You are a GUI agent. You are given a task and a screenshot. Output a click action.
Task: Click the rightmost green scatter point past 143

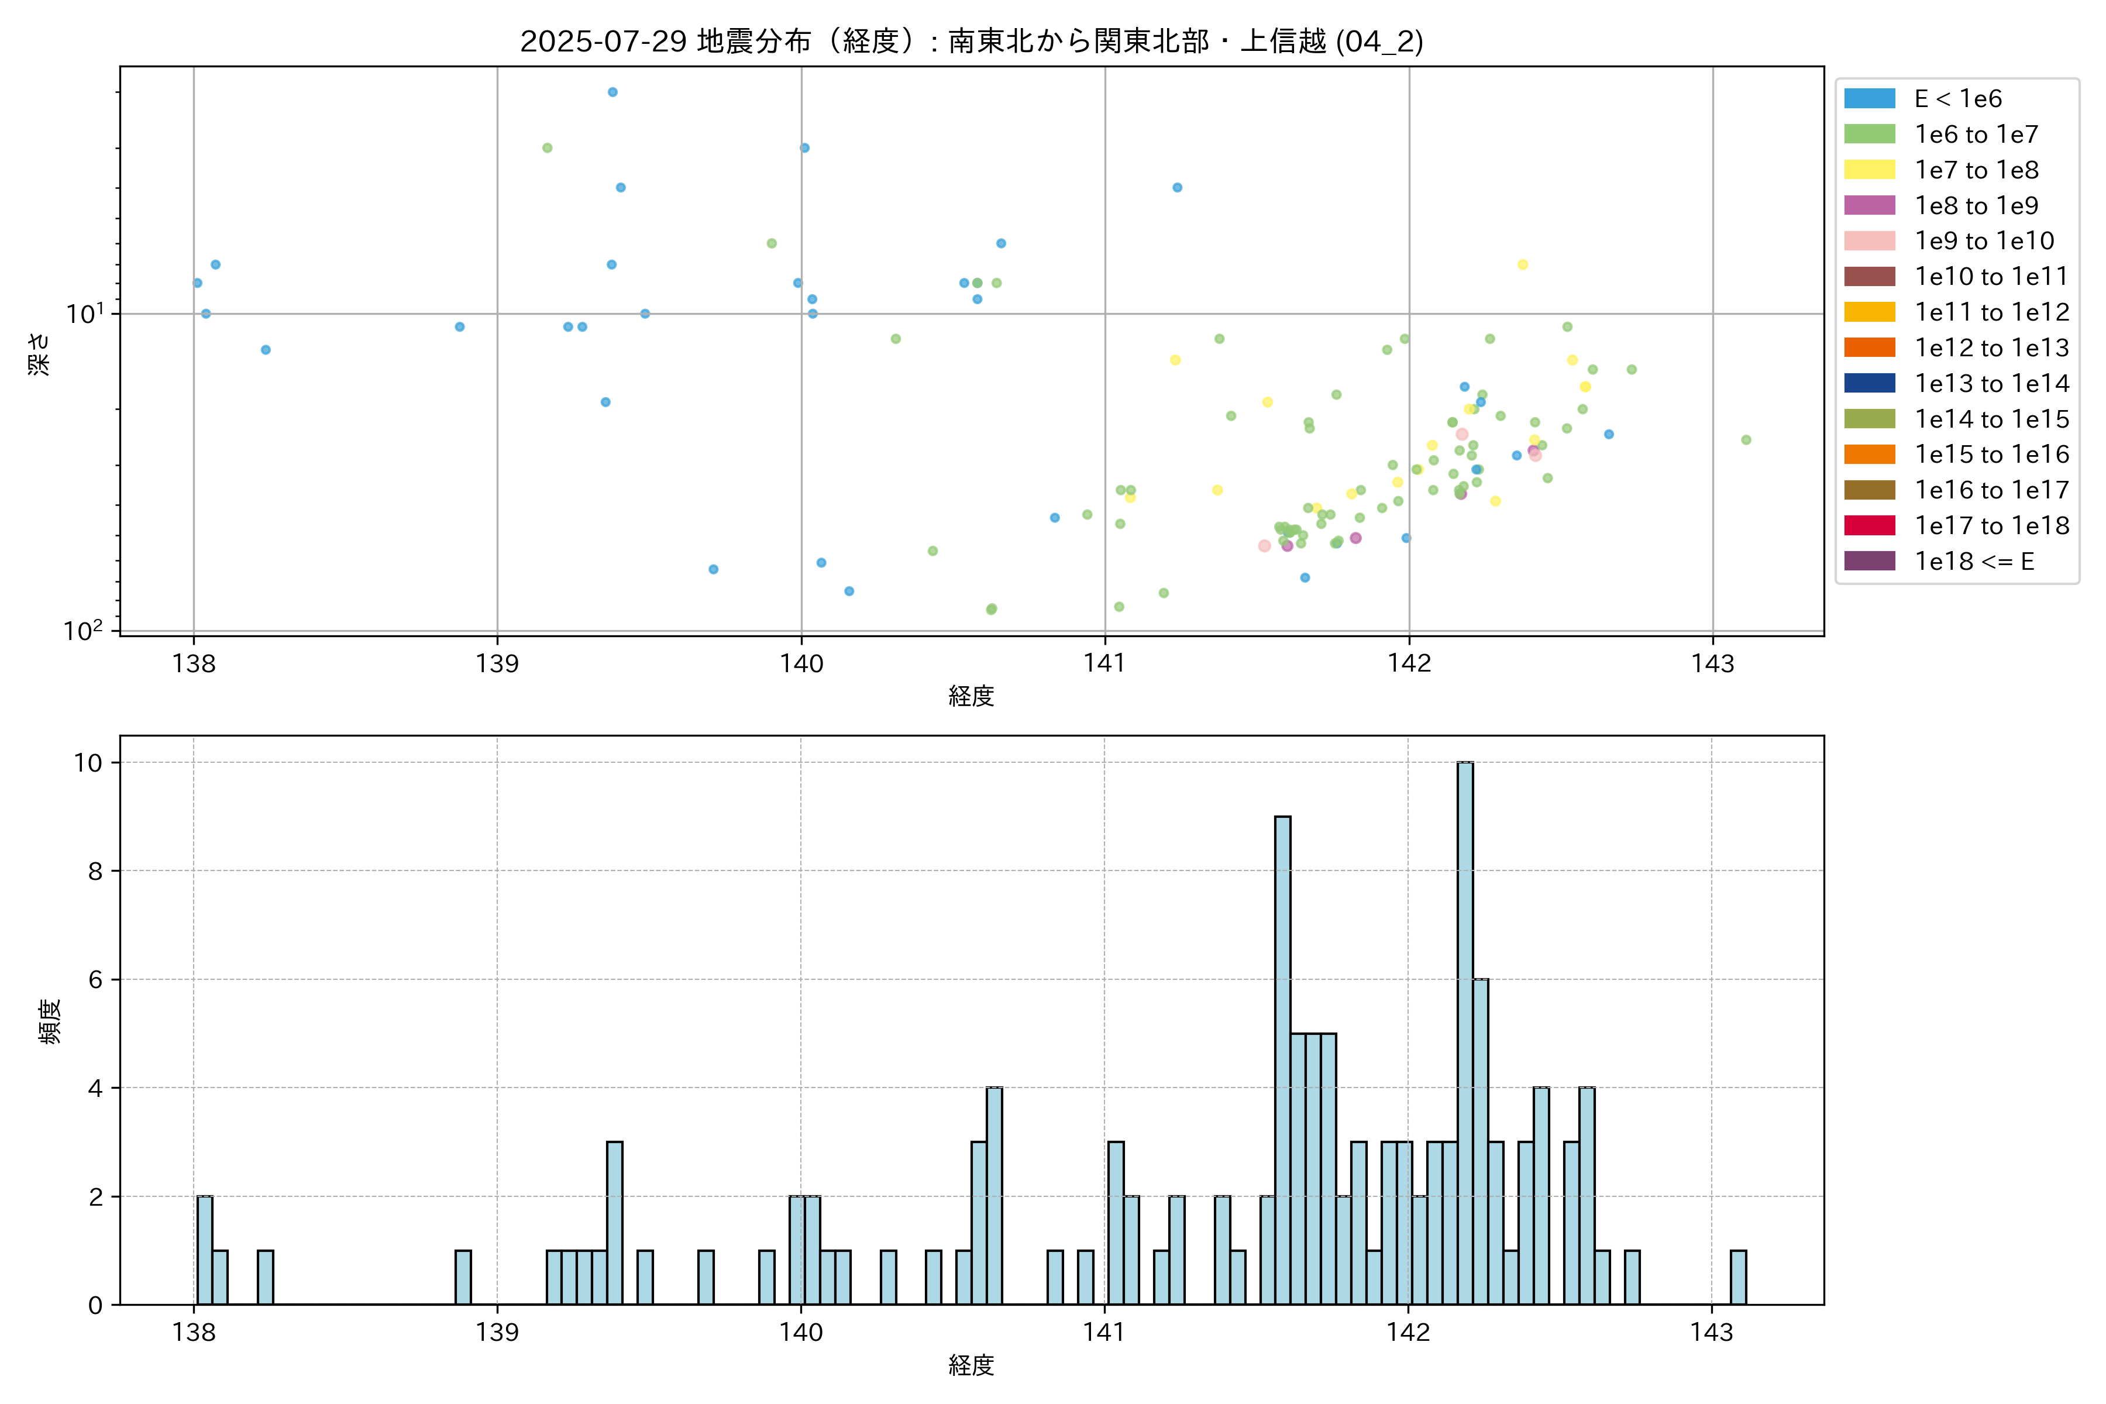(1745, 440)
